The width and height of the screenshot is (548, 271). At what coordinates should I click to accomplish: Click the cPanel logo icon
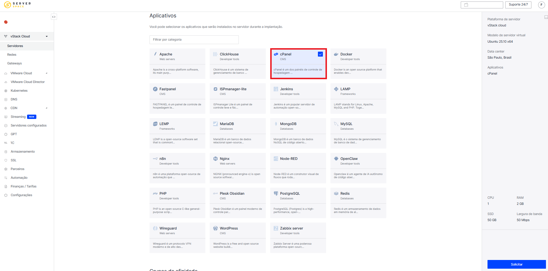276,54
